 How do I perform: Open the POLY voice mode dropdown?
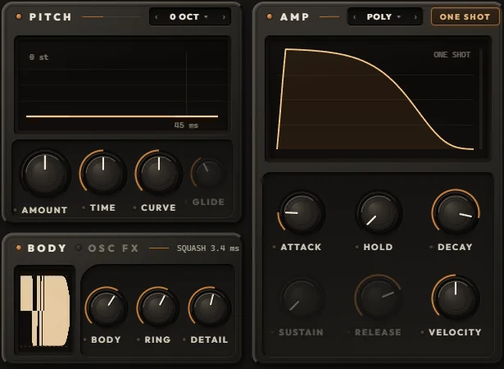click(384, 16)
